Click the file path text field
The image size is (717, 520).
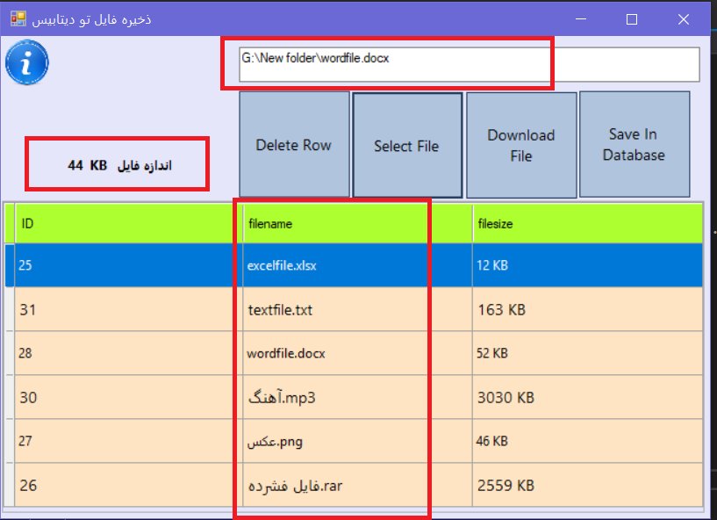pyautogui.click(x=469, y=64)
